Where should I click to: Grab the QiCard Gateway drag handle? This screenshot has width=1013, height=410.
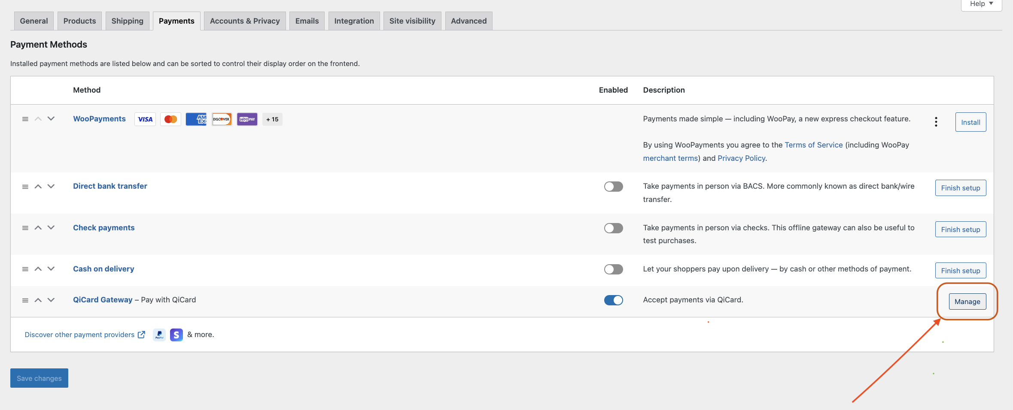click(25, 300)
